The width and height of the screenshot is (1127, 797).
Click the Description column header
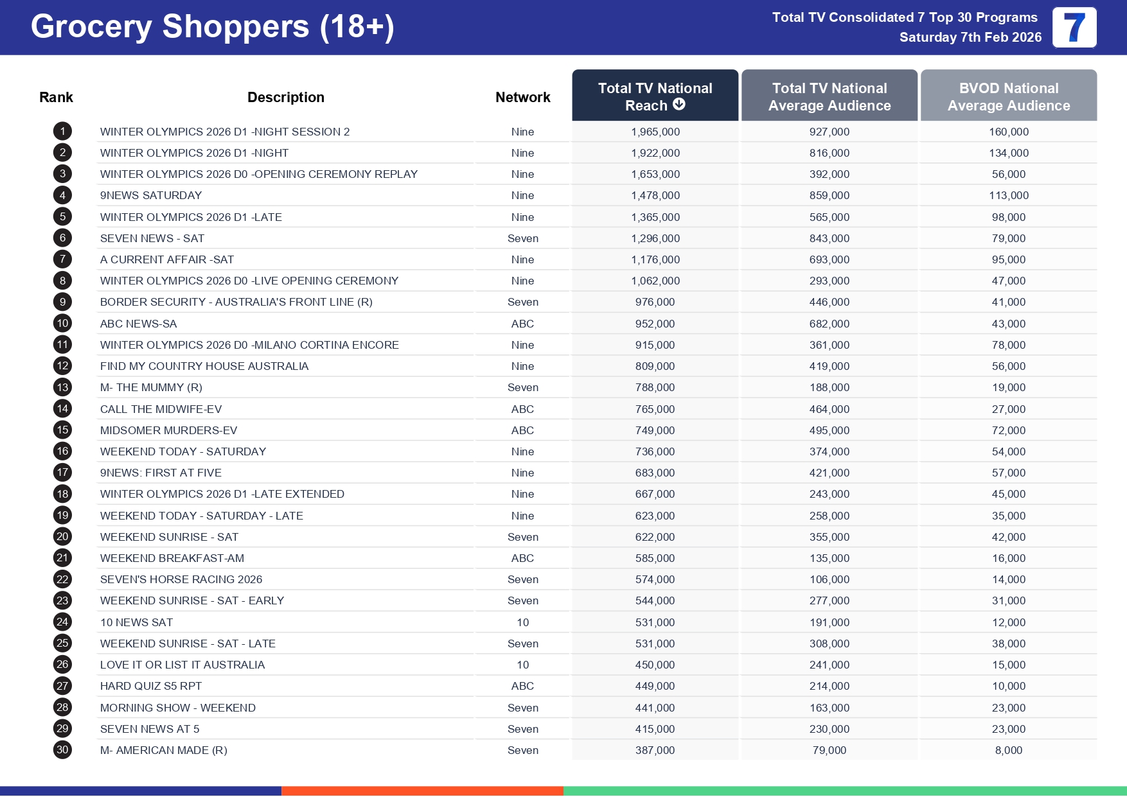(x=285, y=97)
